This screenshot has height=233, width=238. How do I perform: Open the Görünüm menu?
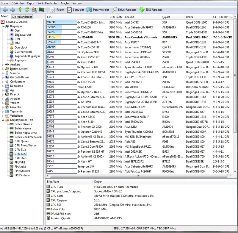point(18,3)
